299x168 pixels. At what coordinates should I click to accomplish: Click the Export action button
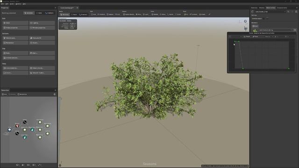(x=42, y=43)
